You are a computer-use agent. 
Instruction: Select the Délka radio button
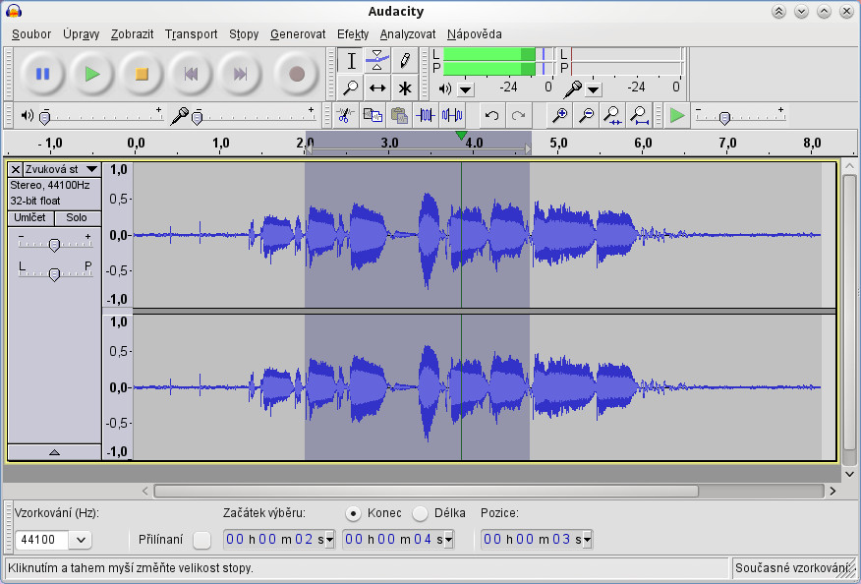(x=420, y=513)
